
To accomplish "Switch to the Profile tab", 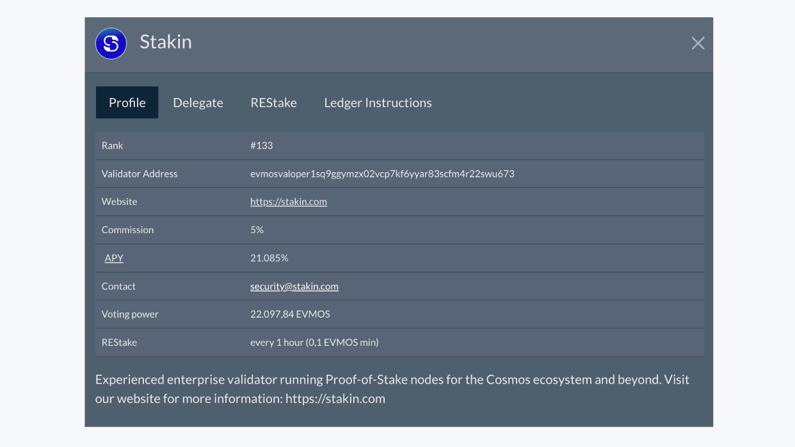I will pyautogui.click(x=127, y=102).
